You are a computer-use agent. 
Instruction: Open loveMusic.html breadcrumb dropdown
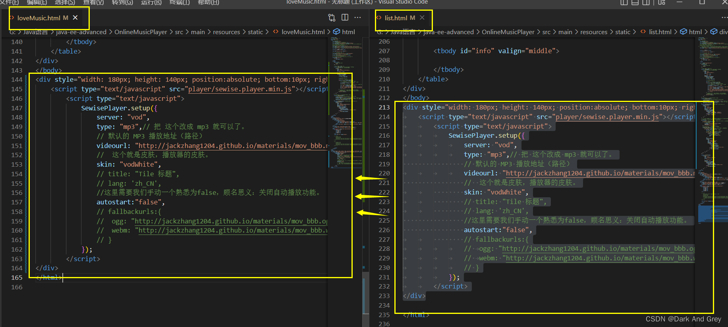coord(303,32)
